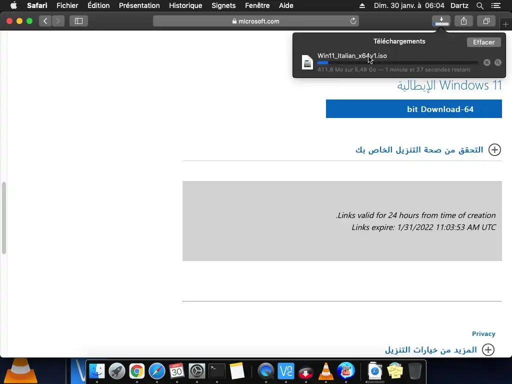Viewport: 512px width, 384px height.
Task: Open the red download-arrow app in Dock
Action: click(x=305, y=372)
